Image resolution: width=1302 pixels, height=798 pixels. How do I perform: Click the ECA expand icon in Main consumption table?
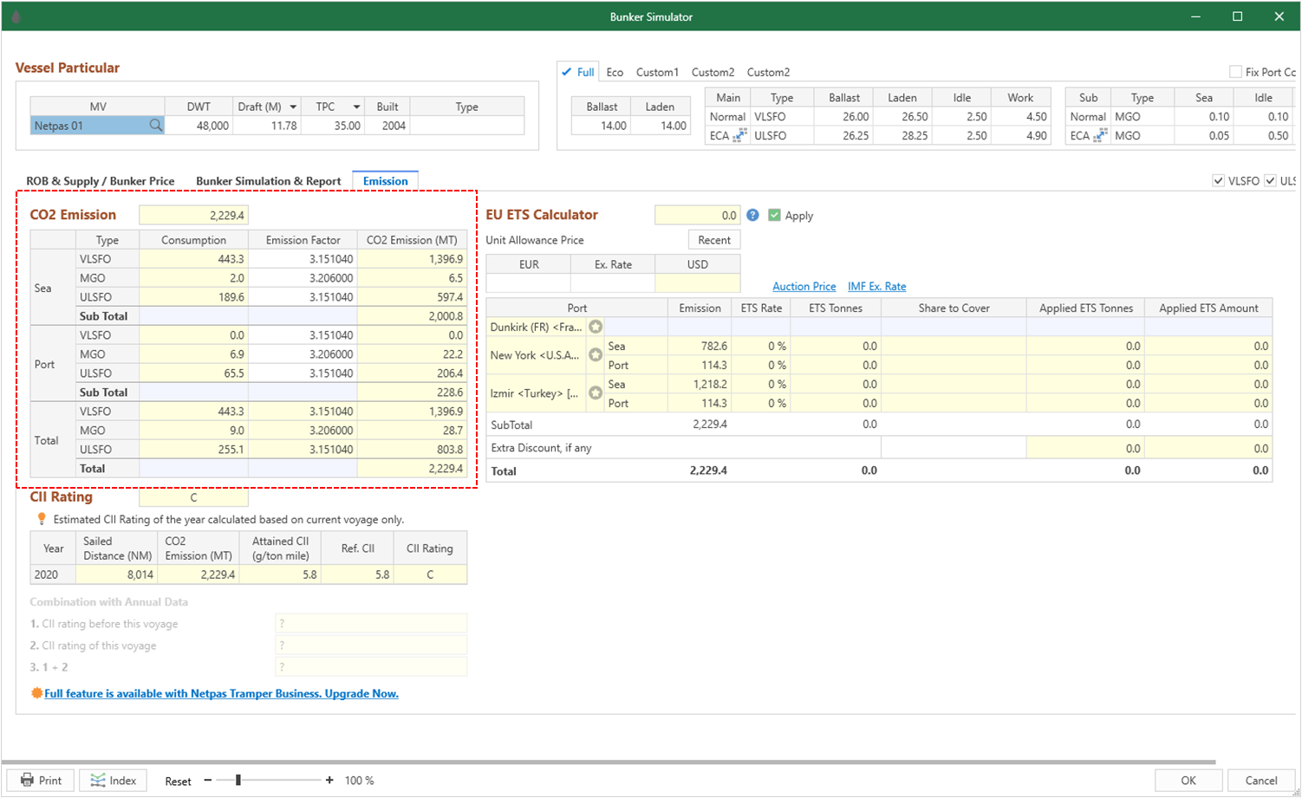point(739,135)
